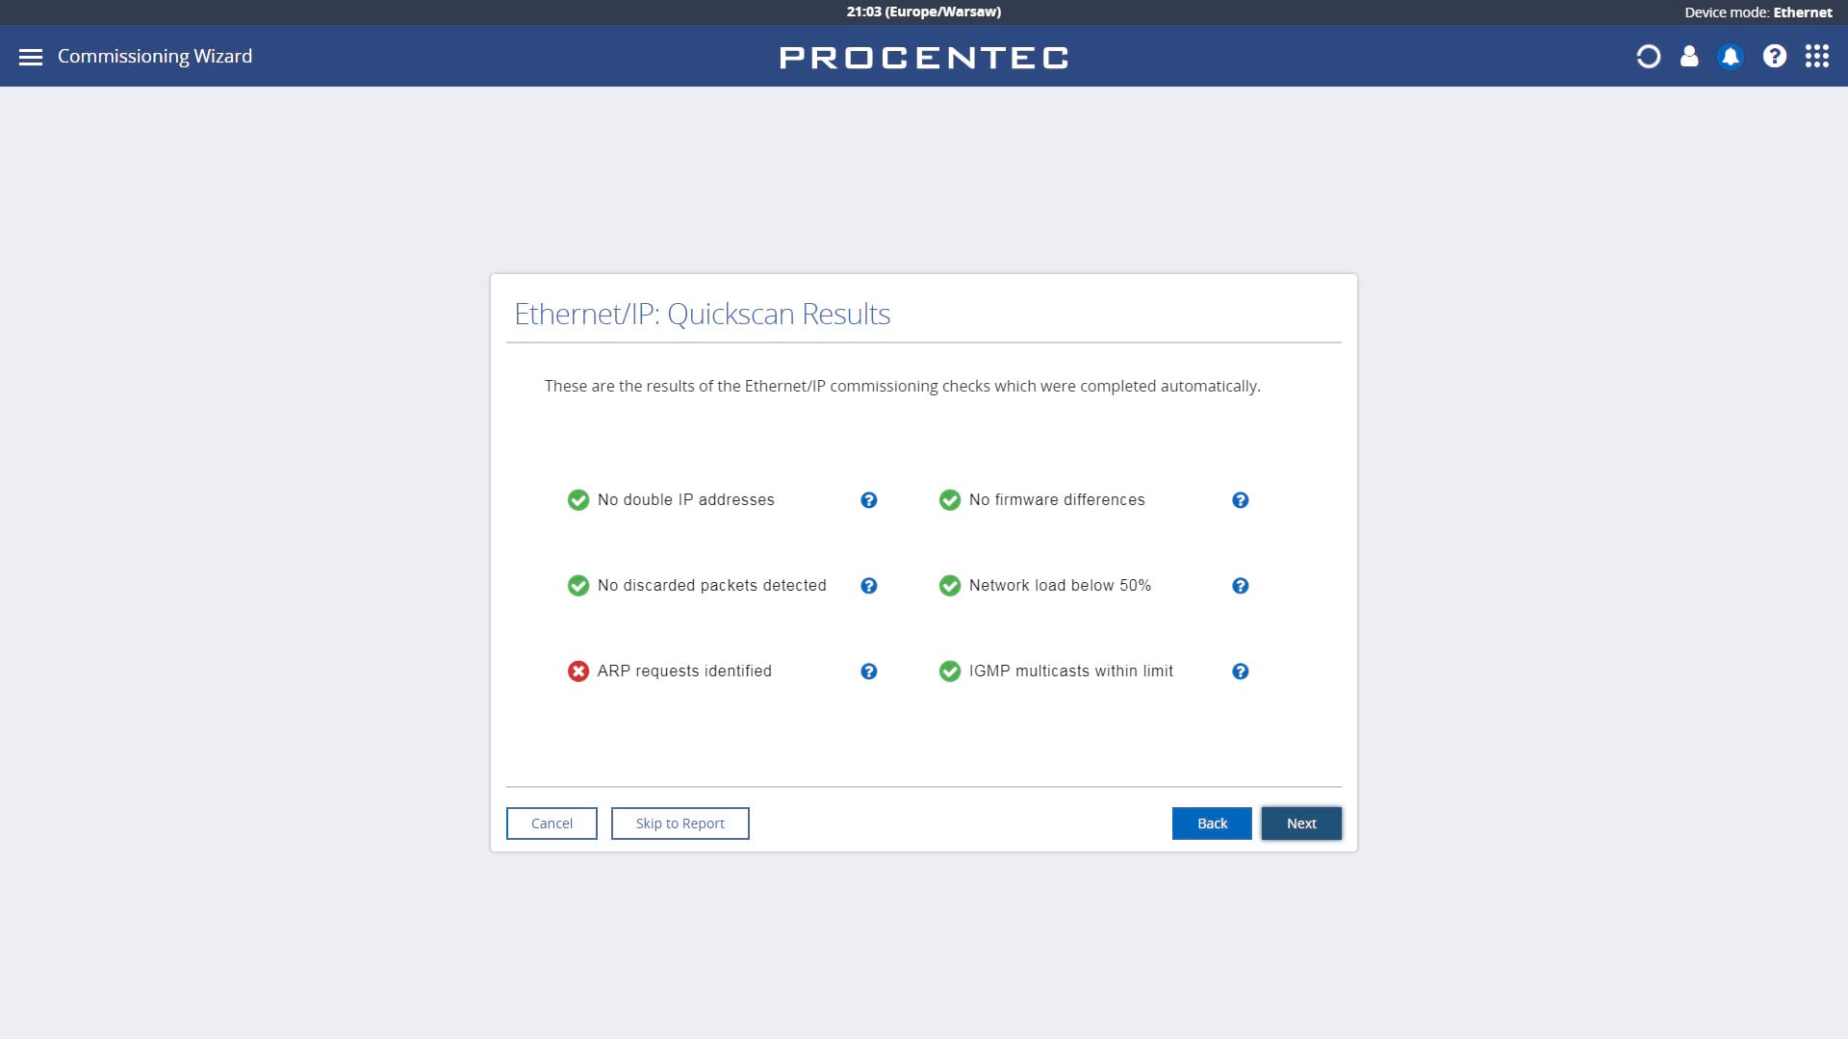Open the apps grid launcher
1848x1039 pixels.
point(1817,57)
